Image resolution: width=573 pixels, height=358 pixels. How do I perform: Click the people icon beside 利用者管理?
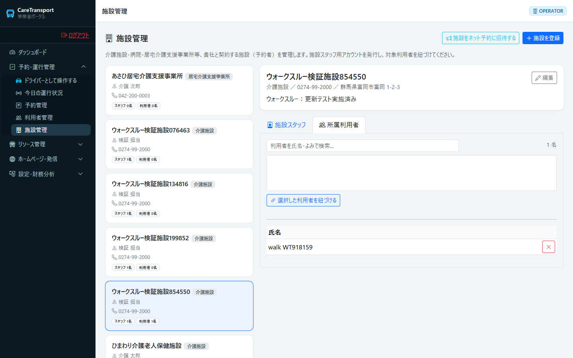coord(19,118)
